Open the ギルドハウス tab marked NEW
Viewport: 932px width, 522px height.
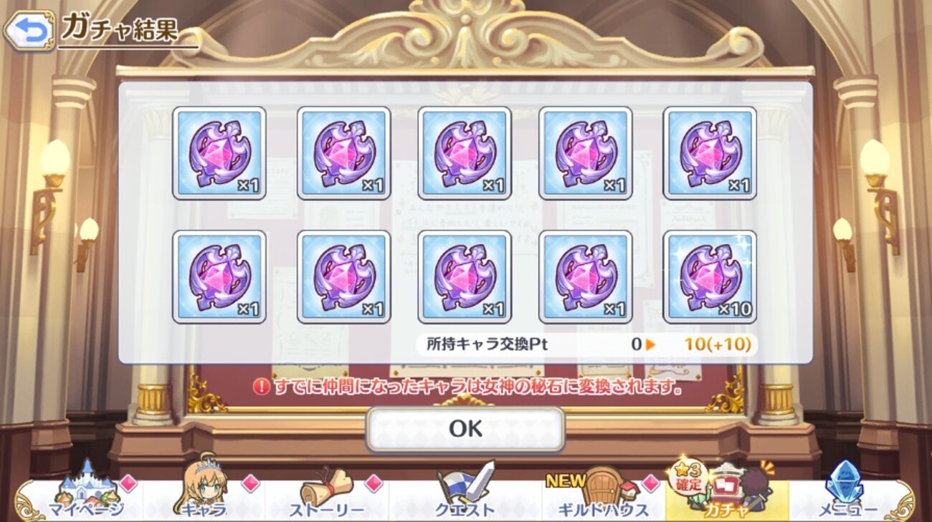[604, 493]
